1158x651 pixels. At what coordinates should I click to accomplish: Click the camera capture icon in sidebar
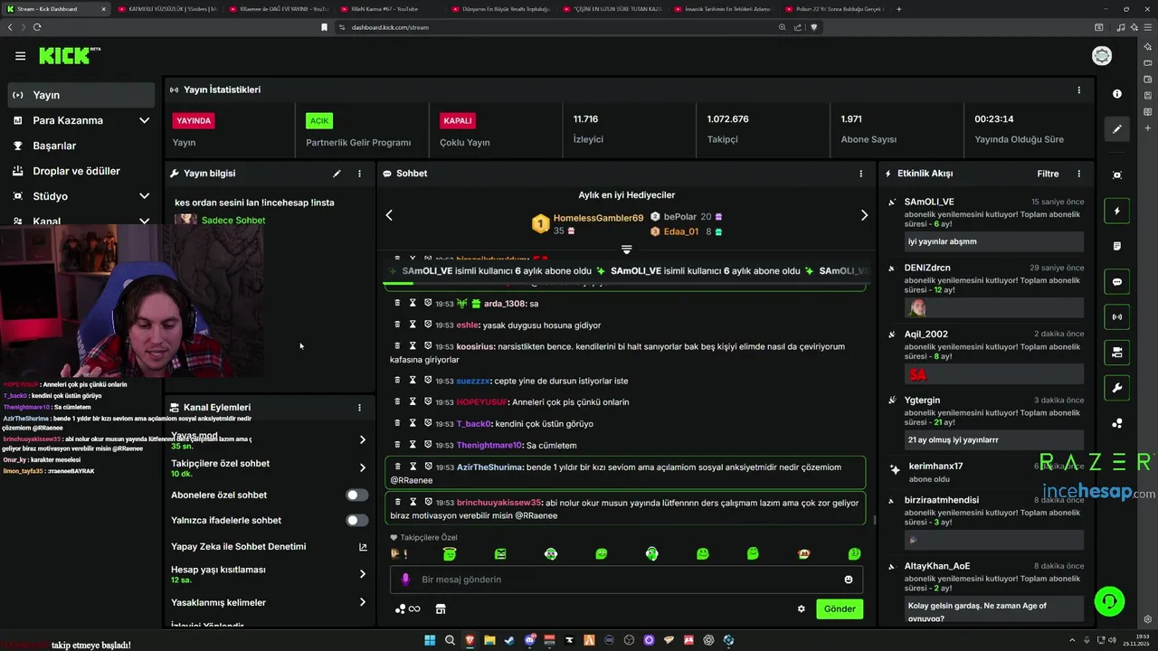coord(1117,175)
